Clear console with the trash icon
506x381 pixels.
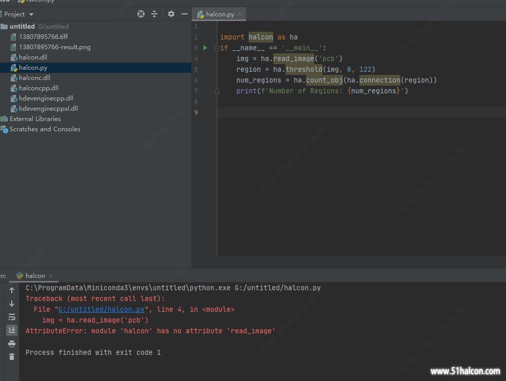click(x=12, y=357)
